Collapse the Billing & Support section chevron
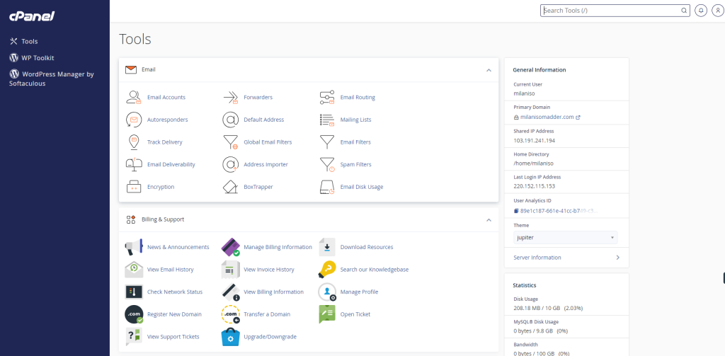This screenshot has height=356, width=725. [489, 220]
